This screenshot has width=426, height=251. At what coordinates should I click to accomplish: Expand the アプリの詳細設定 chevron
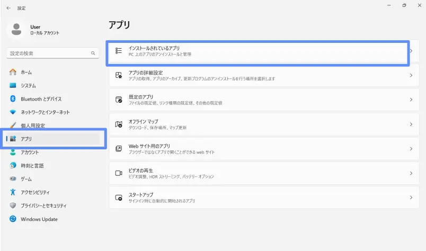click(x=411, y=75)
